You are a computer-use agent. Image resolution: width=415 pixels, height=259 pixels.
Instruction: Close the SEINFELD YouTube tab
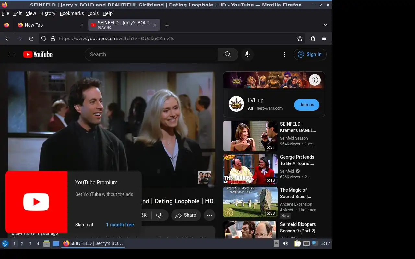155,25
